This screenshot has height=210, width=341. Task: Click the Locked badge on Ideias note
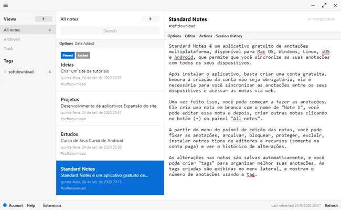click(83, 55)
